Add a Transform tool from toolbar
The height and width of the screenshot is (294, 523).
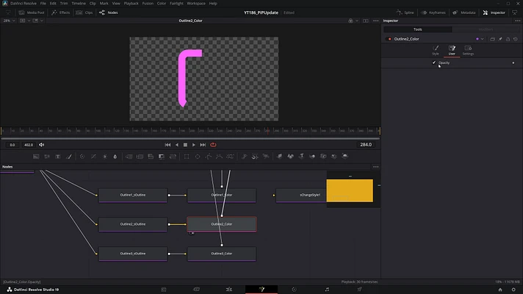[x=173, y=157]
